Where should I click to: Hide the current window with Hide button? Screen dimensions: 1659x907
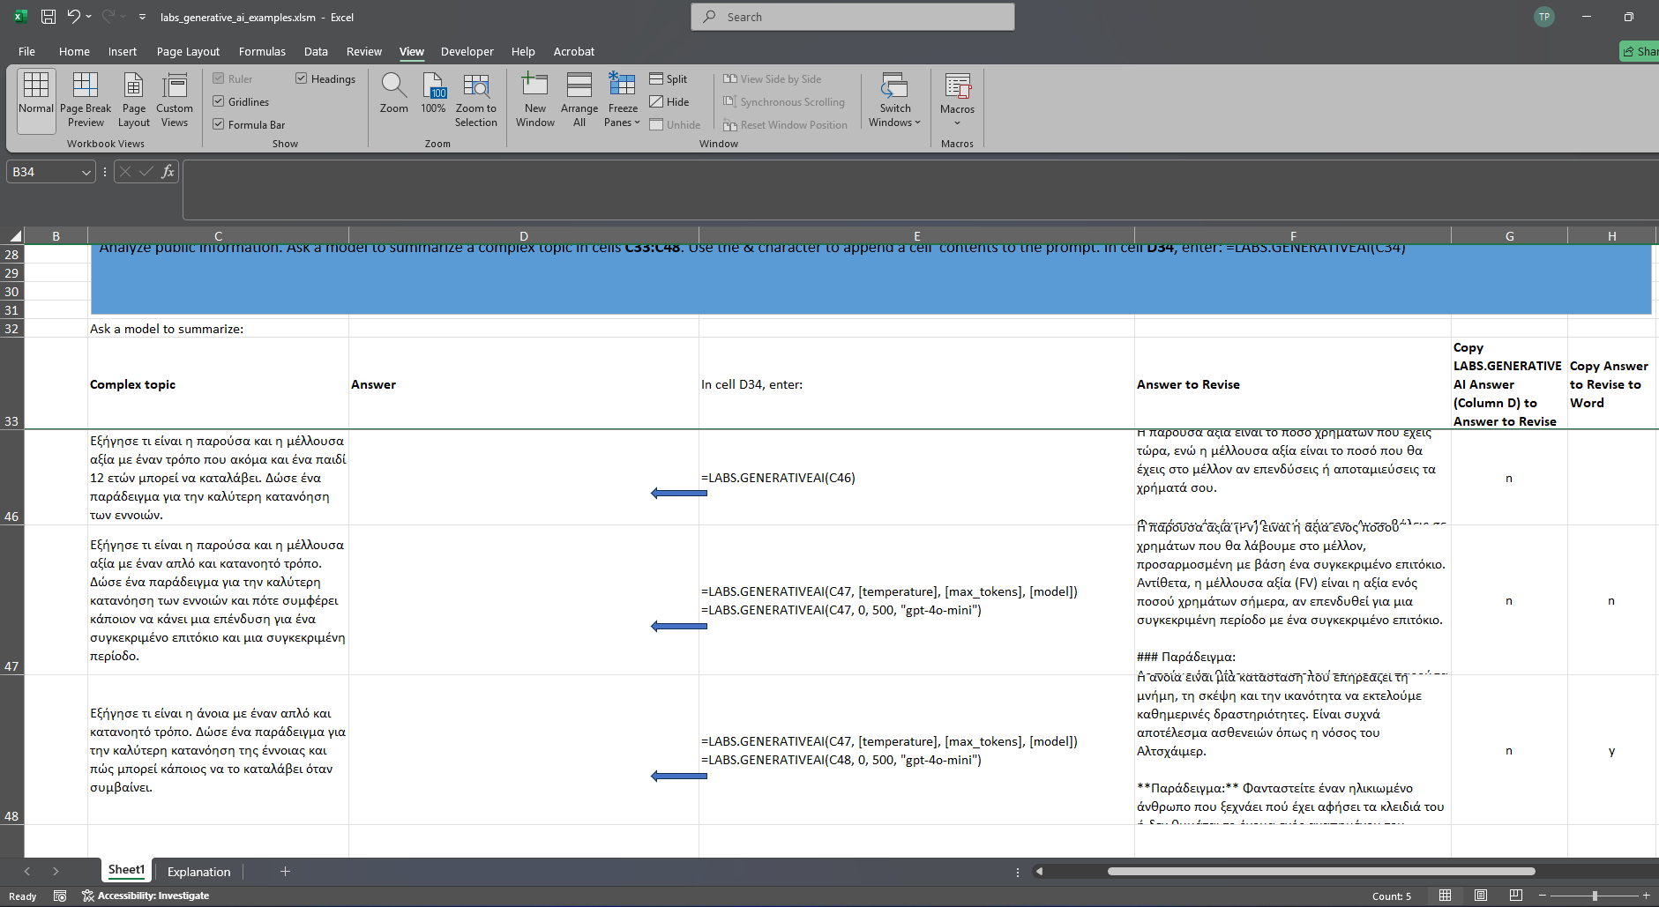tap(669, 102)
